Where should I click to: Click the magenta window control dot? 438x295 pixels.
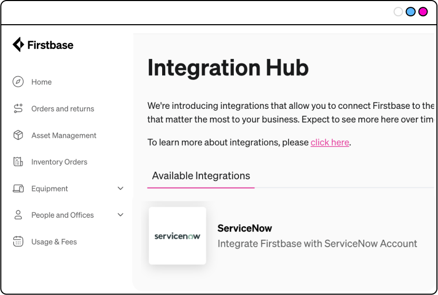pos(423,12)
